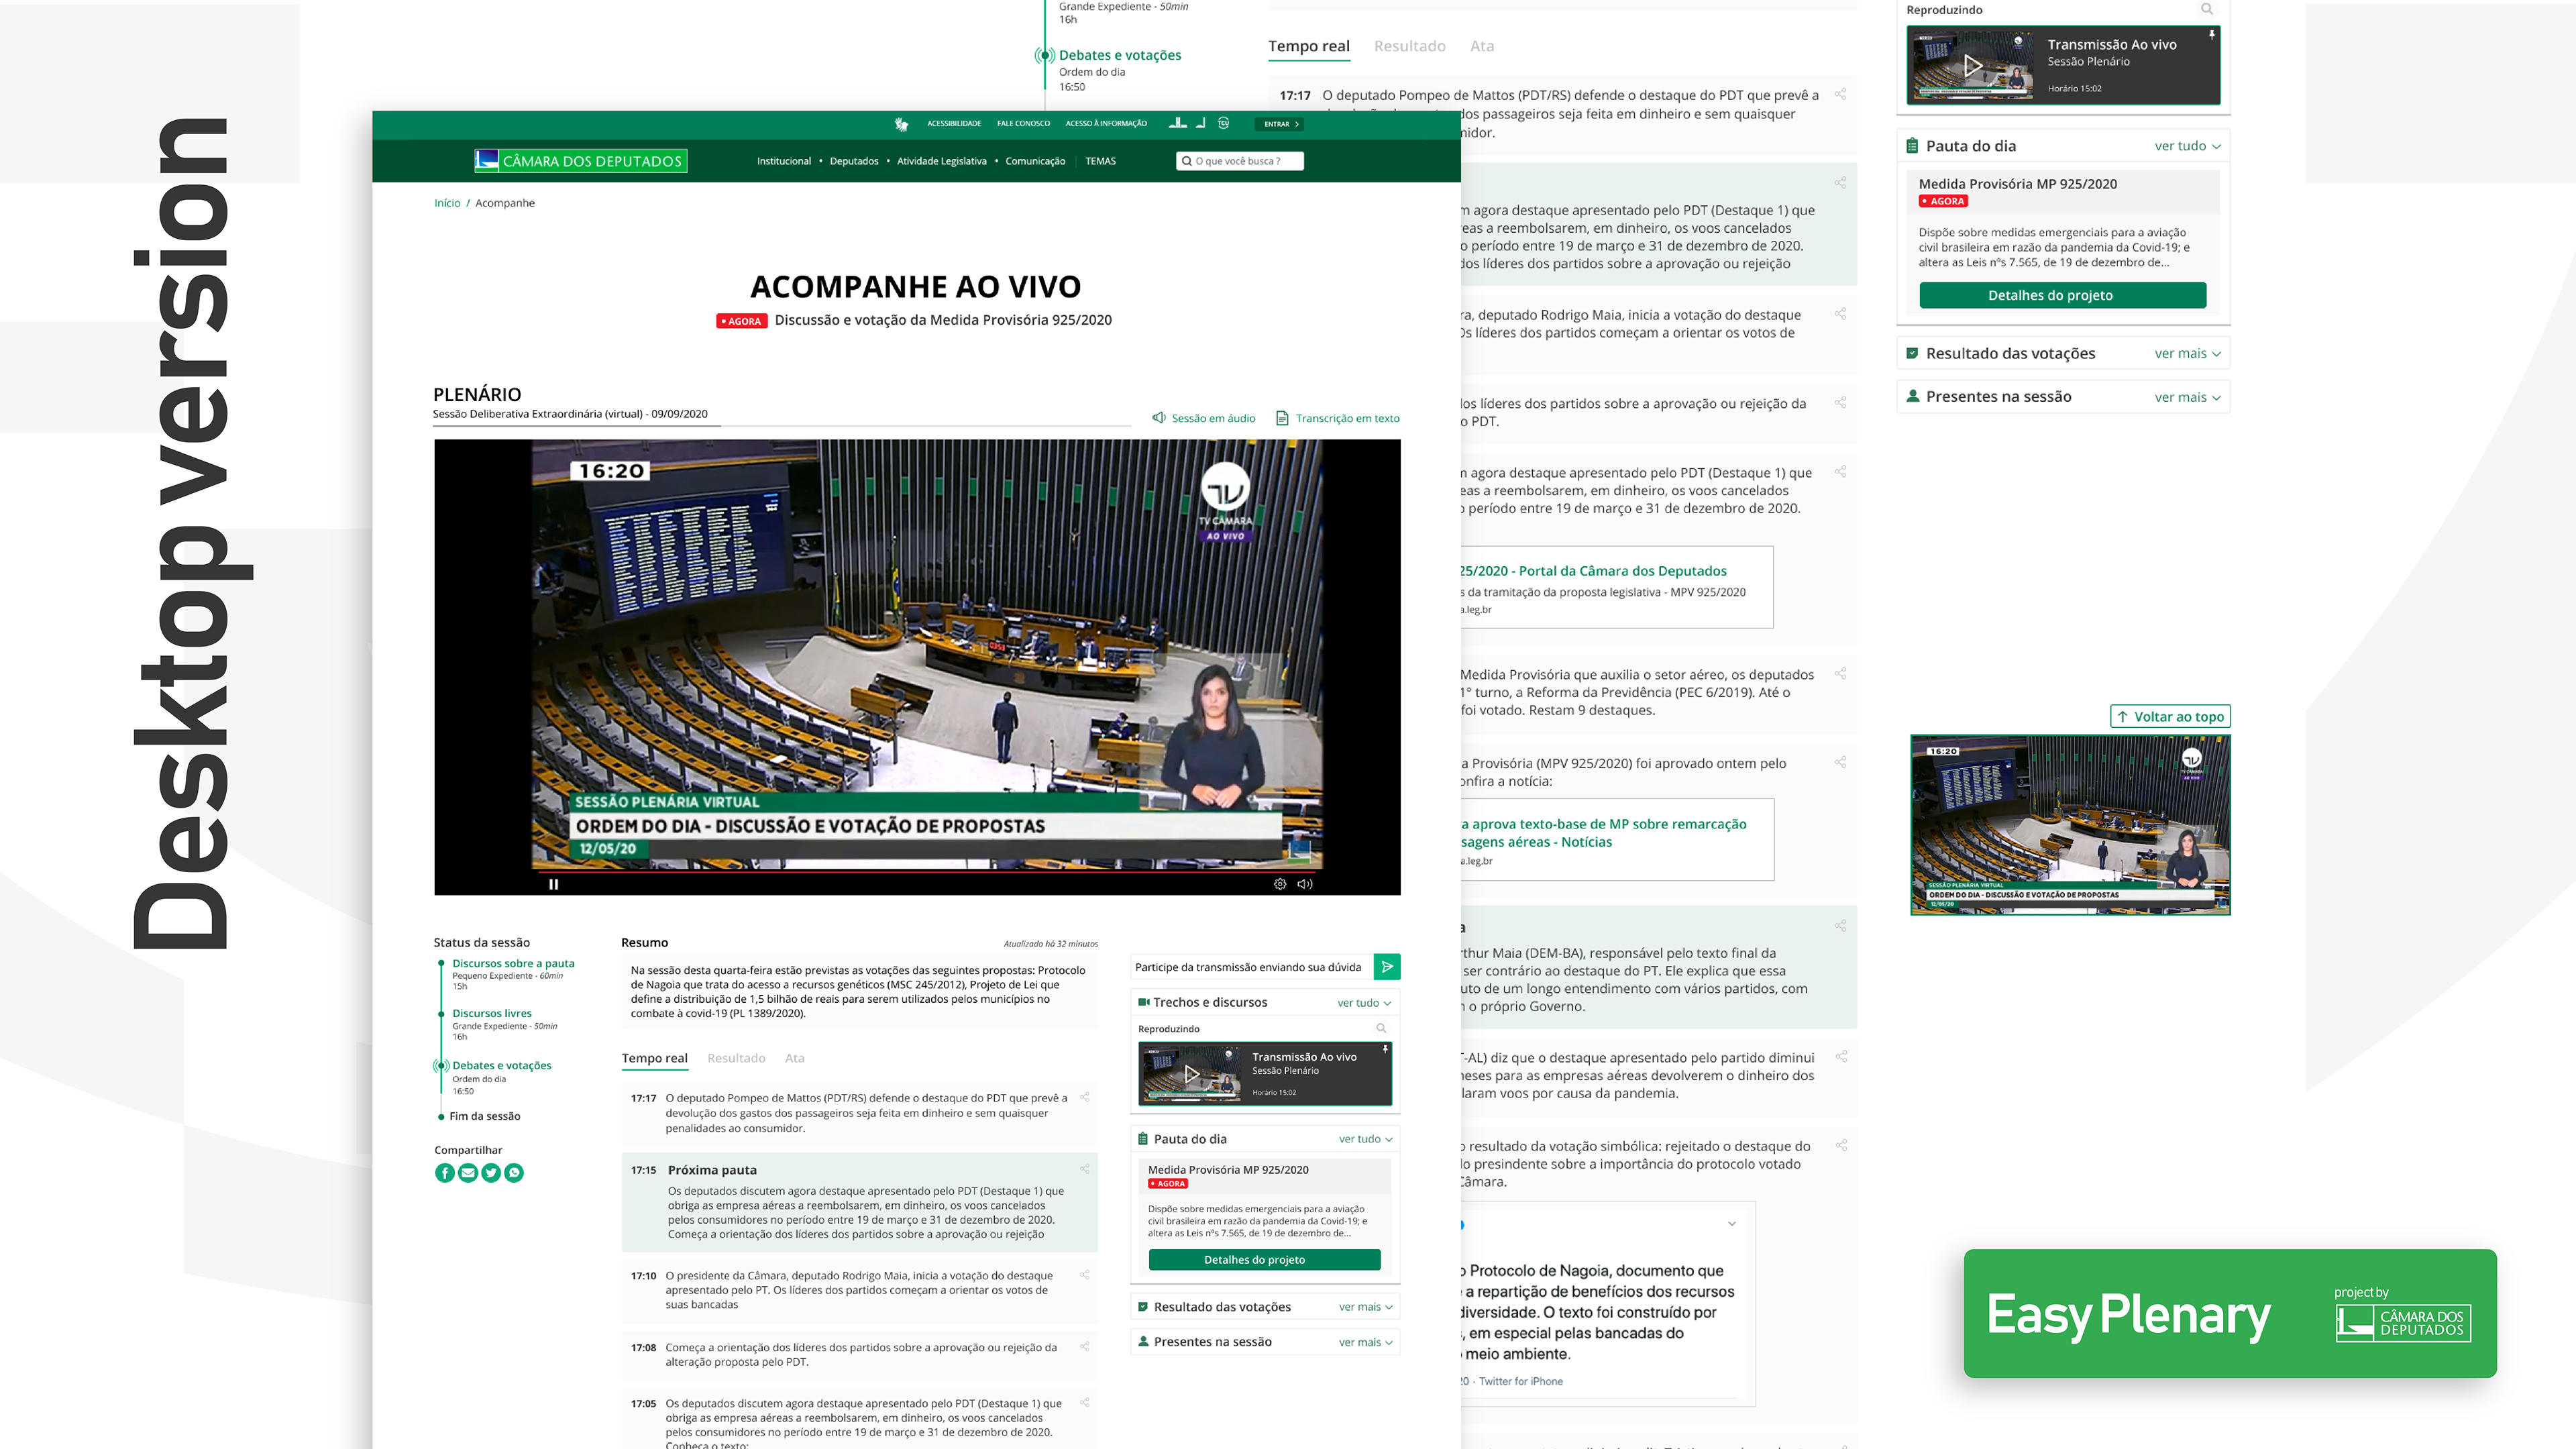Expand ver tudo for Pauta do dia on page
This screenshot has height=1449, width=2576.
pyautogui.click(x=1366, y=1139)
